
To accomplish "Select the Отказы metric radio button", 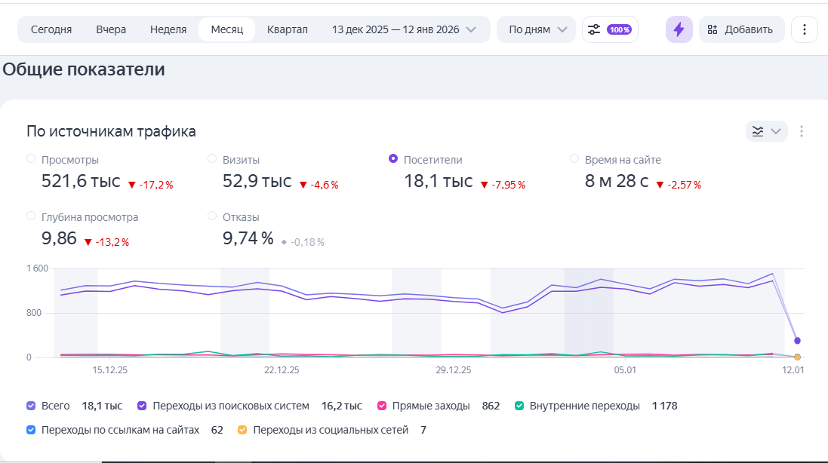I will point(212,216).
